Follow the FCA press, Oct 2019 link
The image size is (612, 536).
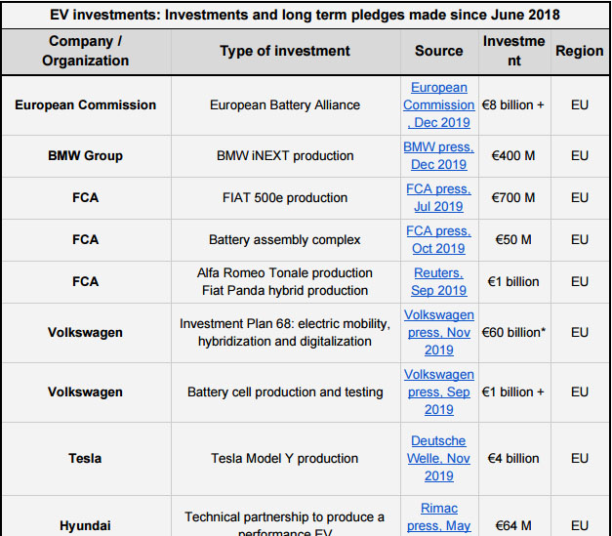[x=438, y=239]
